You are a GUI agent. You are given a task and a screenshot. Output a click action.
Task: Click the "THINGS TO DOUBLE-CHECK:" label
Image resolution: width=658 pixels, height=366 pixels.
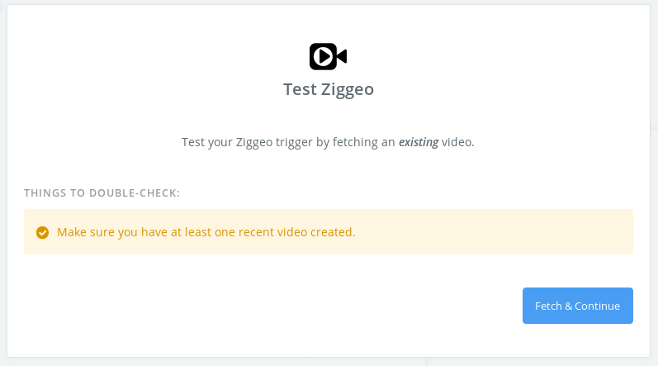pyautogui.click(x=102, y=193)
